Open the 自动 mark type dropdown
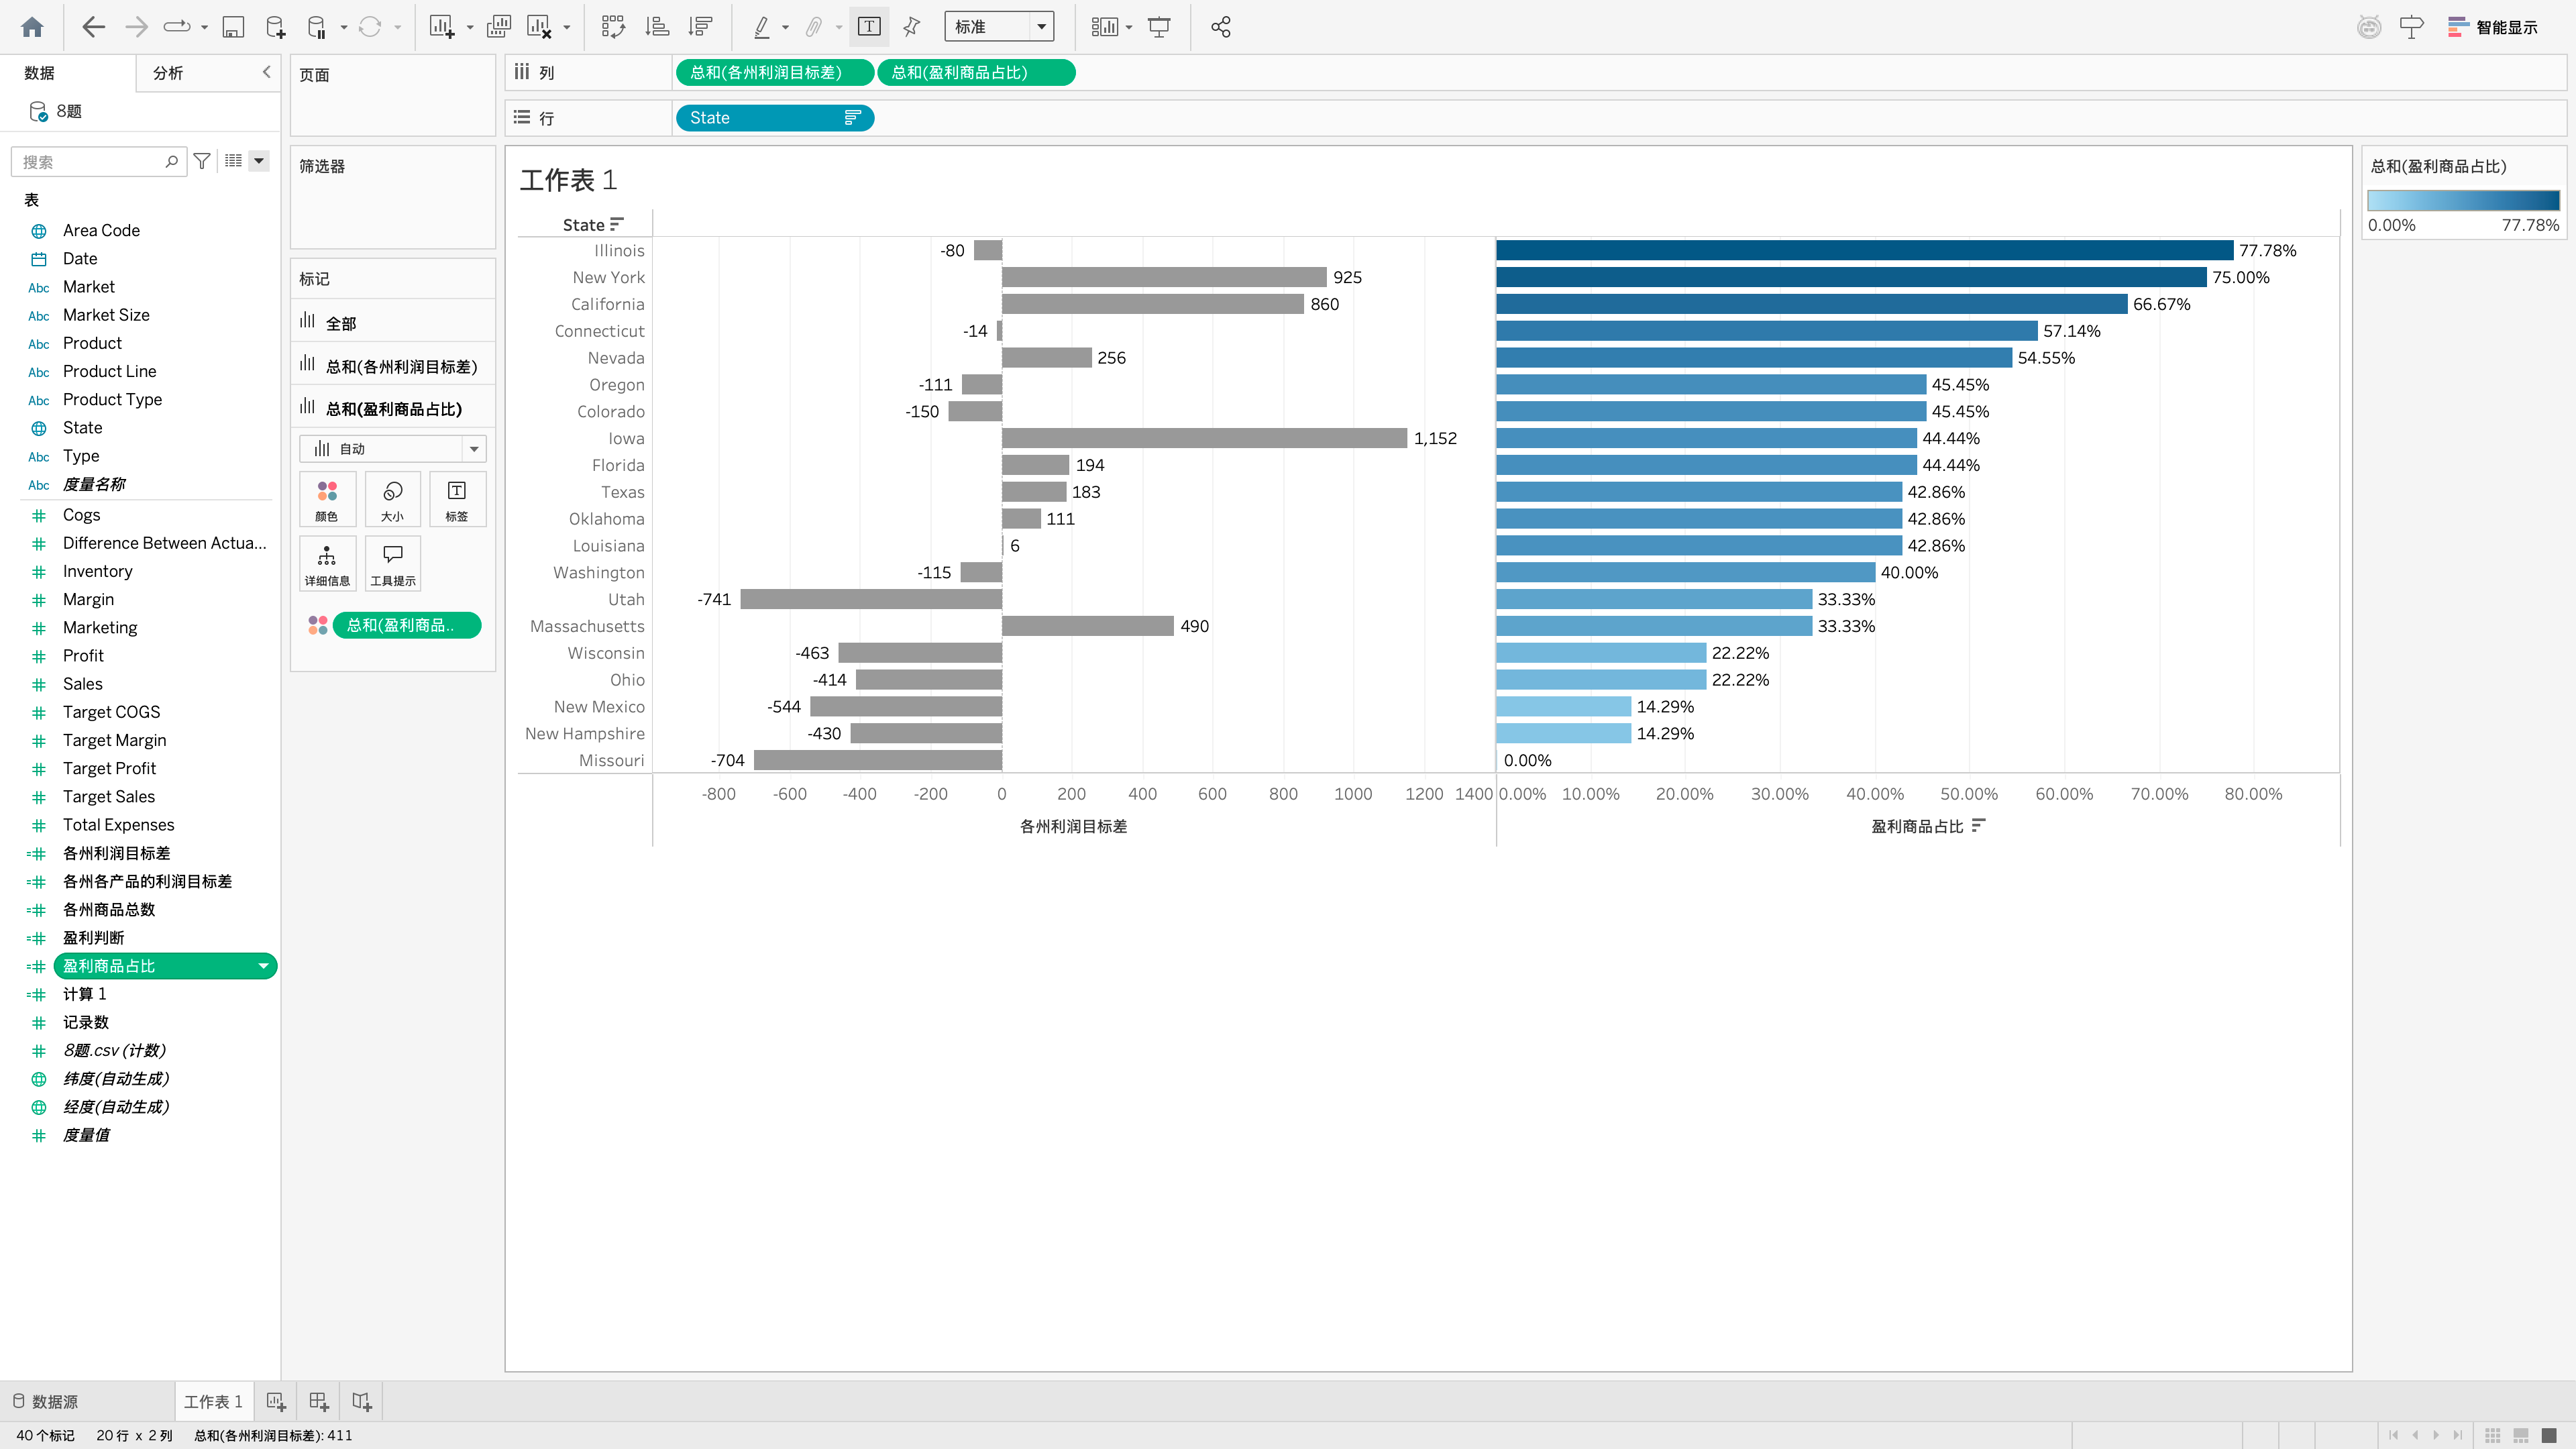The height and width of the screenshot is (1449, 2576). pos(392,449)
